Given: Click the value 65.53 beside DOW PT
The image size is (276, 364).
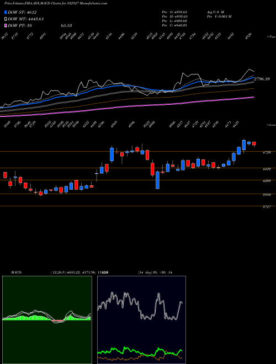Looking at the screenshot, I should click(66, 25).
